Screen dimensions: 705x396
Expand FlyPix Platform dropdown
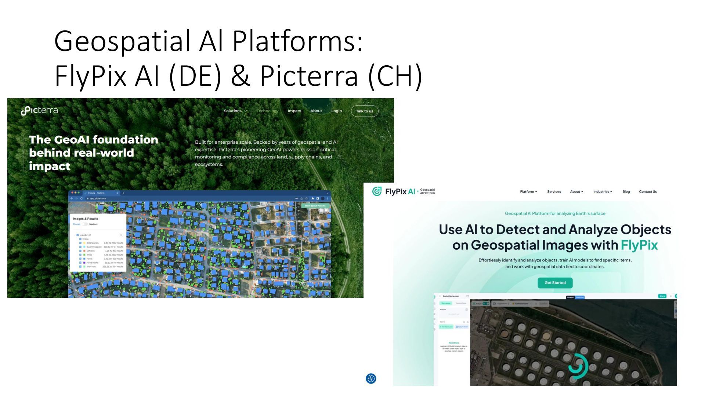point(528,191)
